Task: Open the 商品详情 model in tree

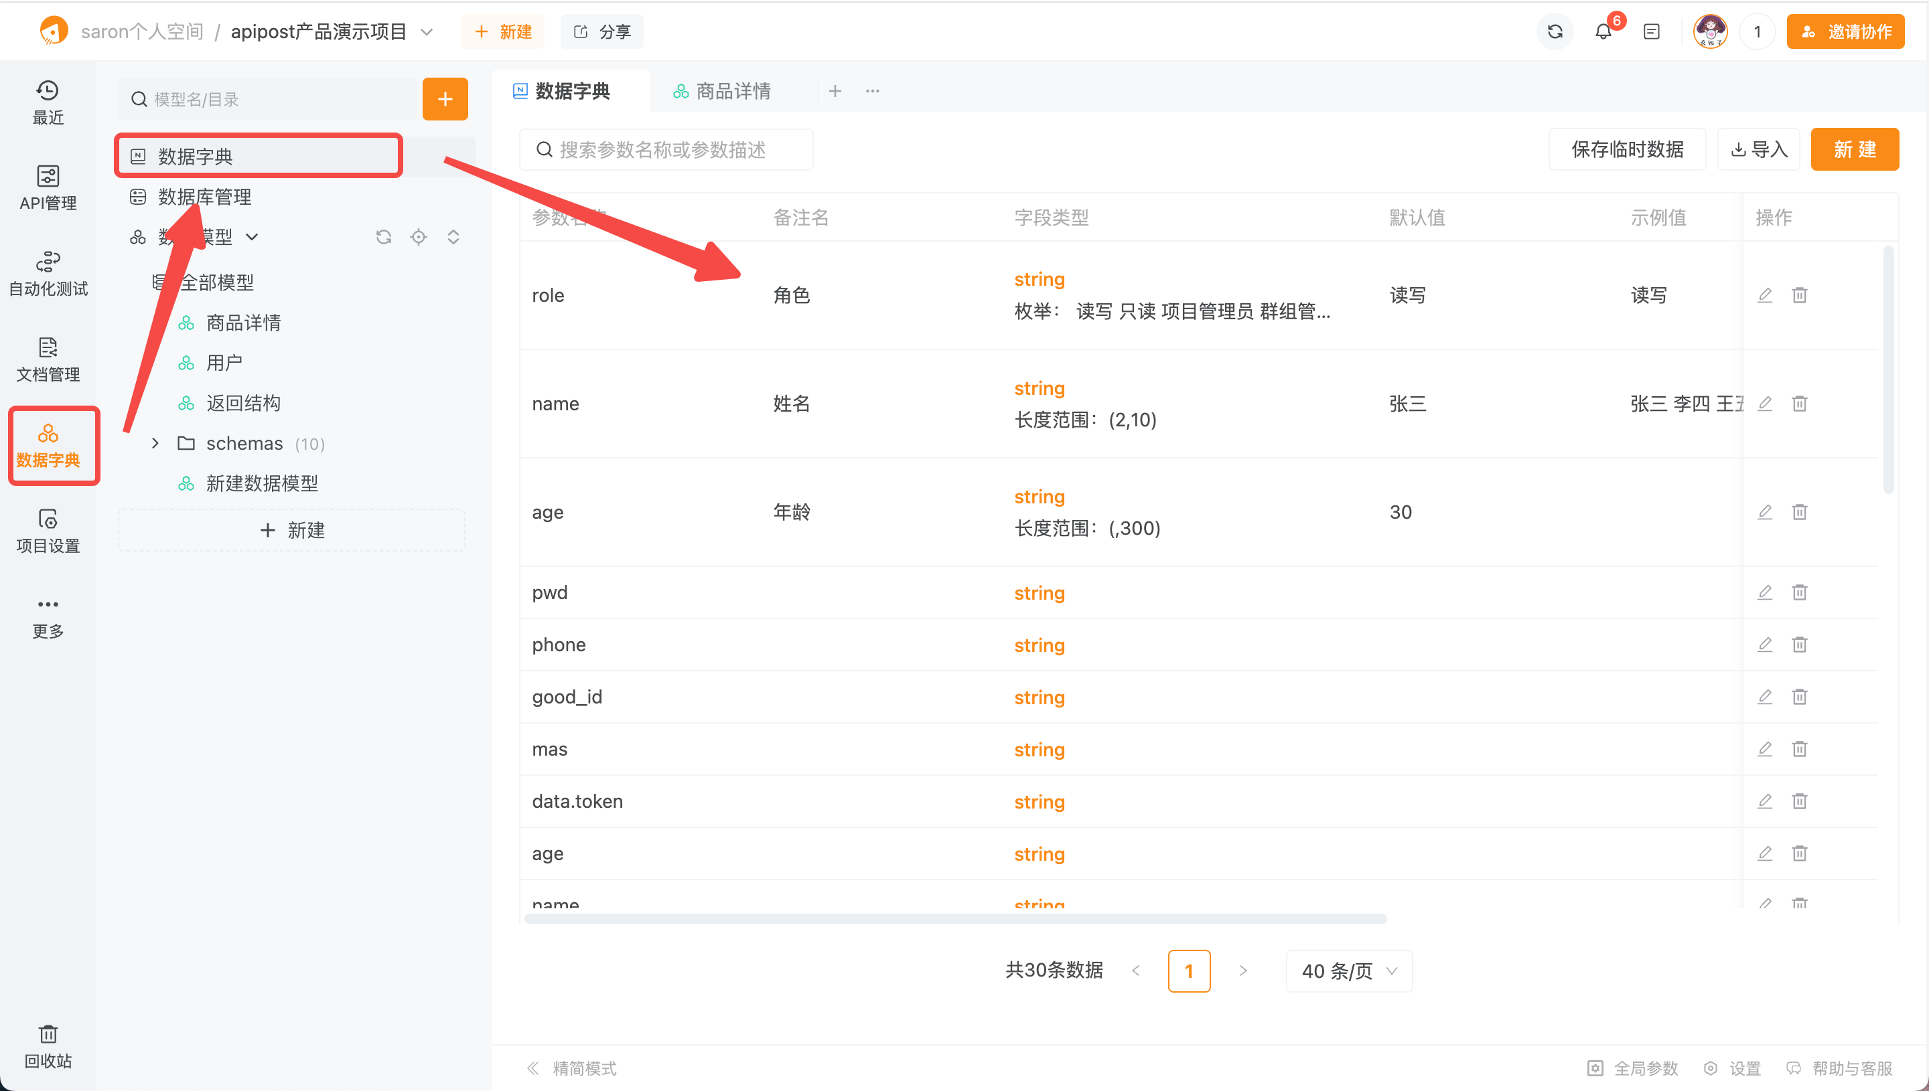Action: pos(244,323)
